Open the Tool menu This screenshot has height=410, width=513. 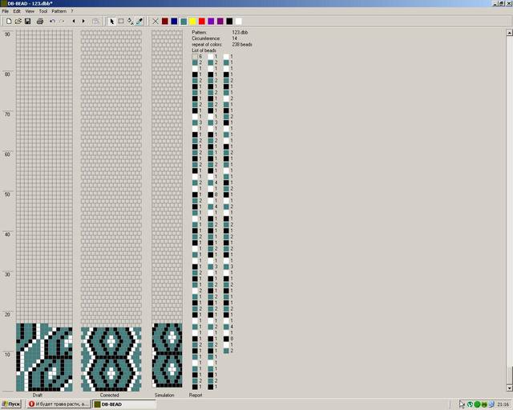[43, 11]
